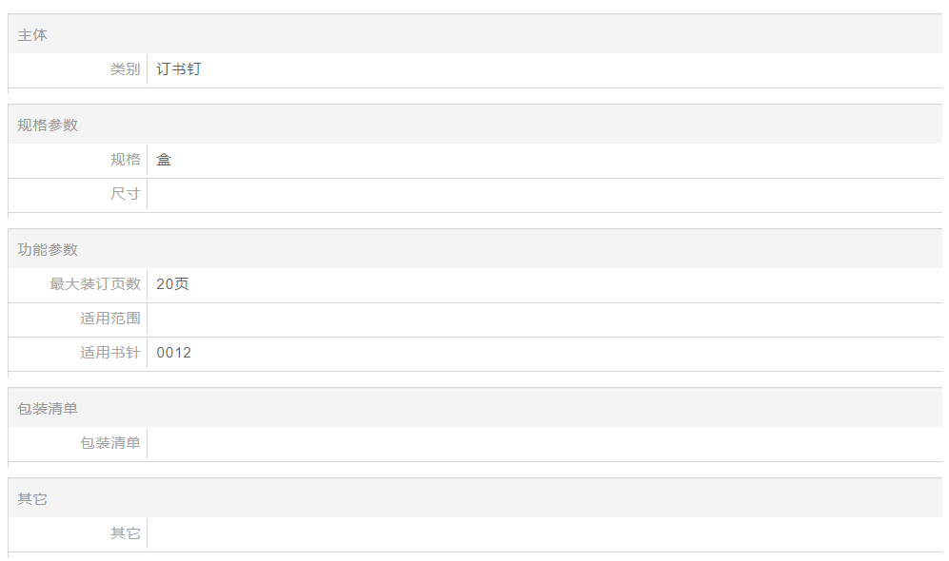The width and height of the screenshot is (949, 561).
Task: Click the 最大装订页数 row label
Action: (95, 284)
